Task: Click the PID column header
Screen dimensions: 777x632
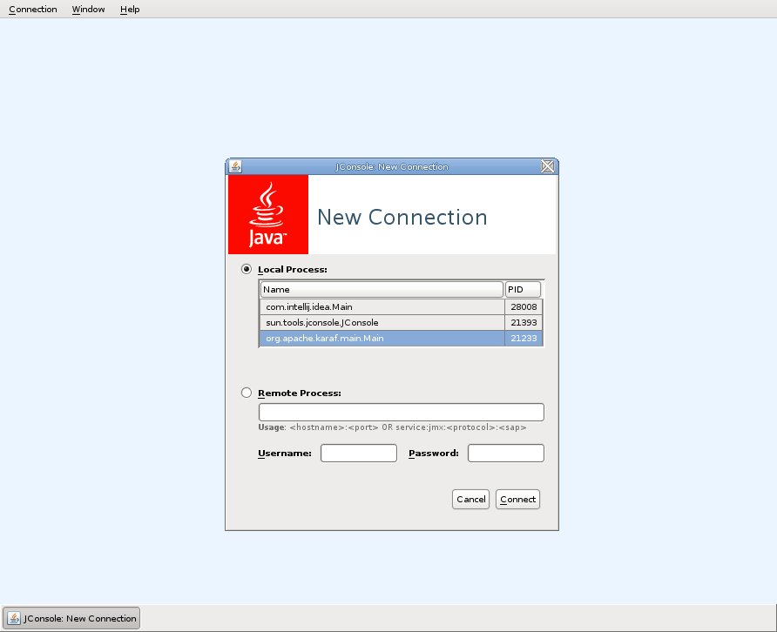Action: point(523,289)
